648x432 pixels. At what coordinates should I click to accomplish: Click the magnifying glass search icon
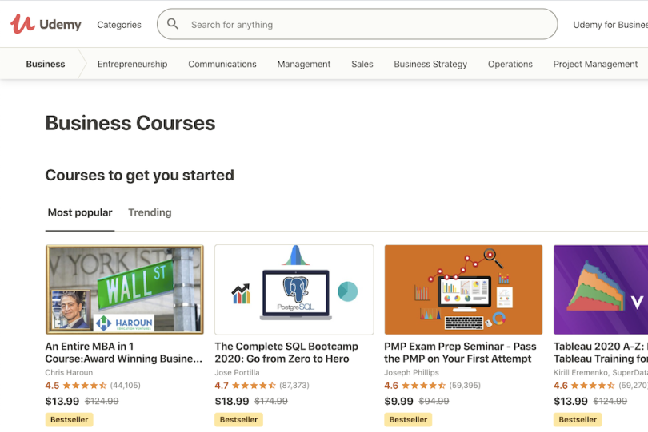173,24
